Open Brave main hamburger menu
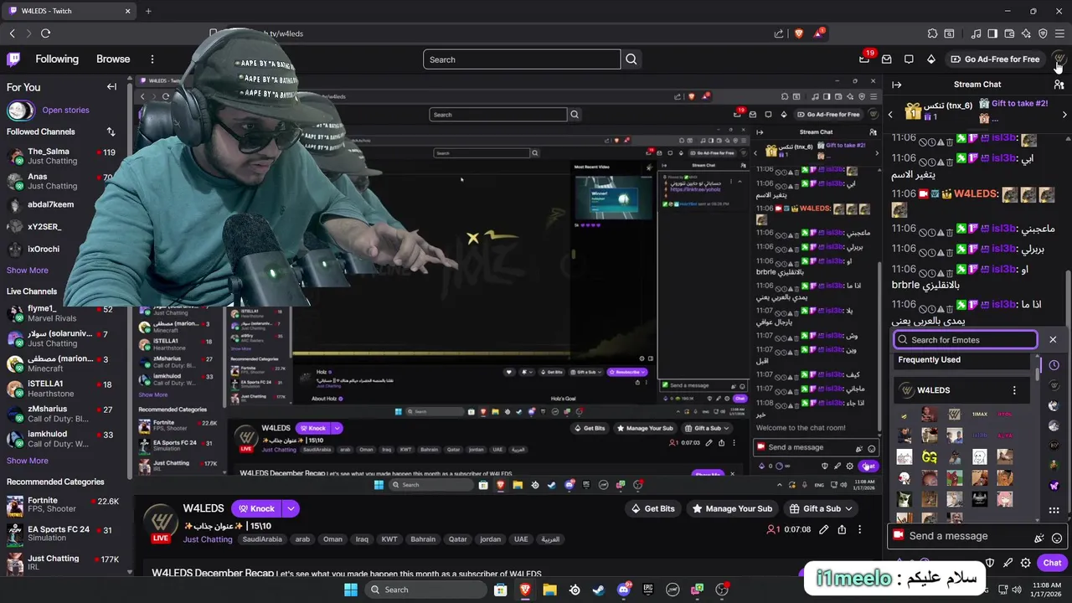The image size is (1072, 603). click(x=1059, y=33)
